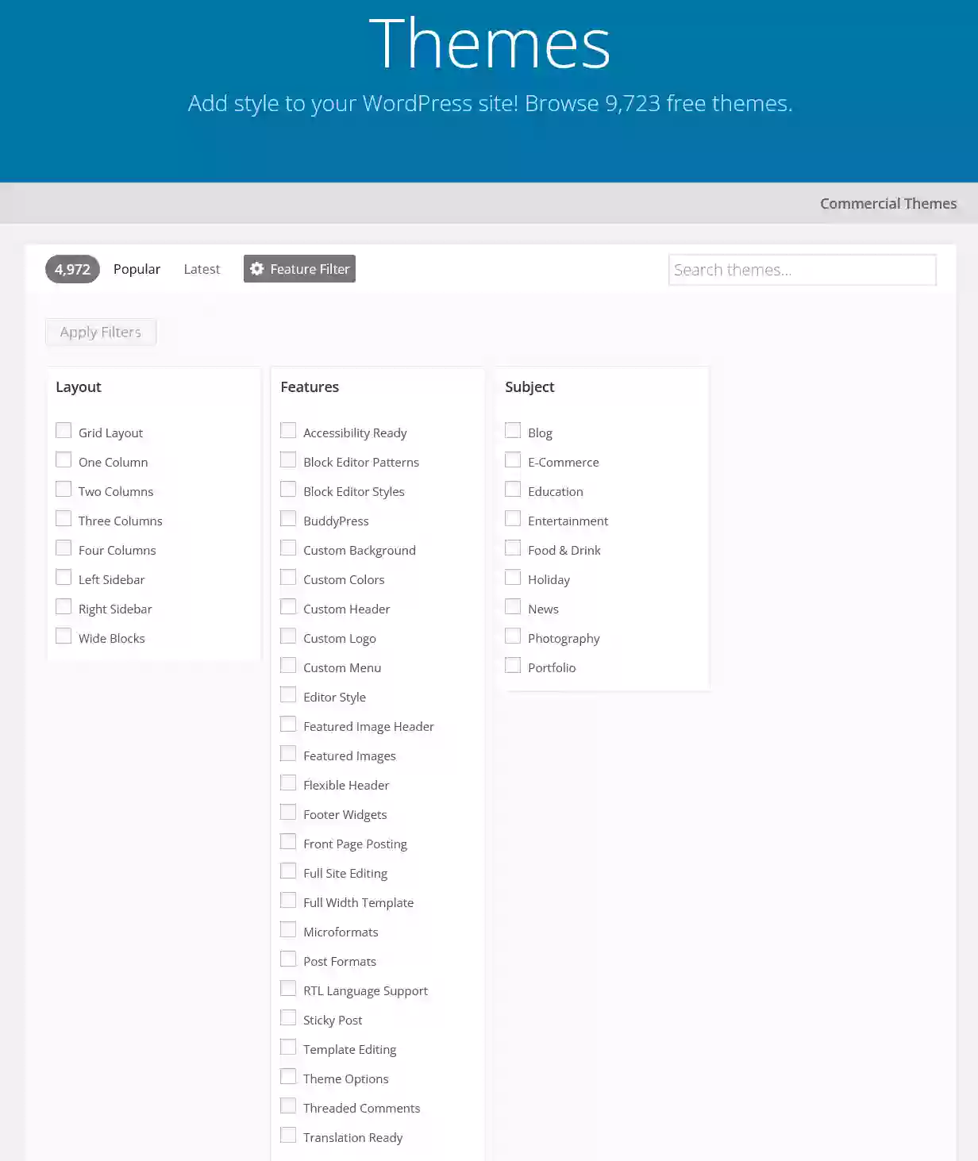This screenshot has height=1161, width=978.
Task: Enable the Front Page Posting filter
Action: tap(288, 841)
